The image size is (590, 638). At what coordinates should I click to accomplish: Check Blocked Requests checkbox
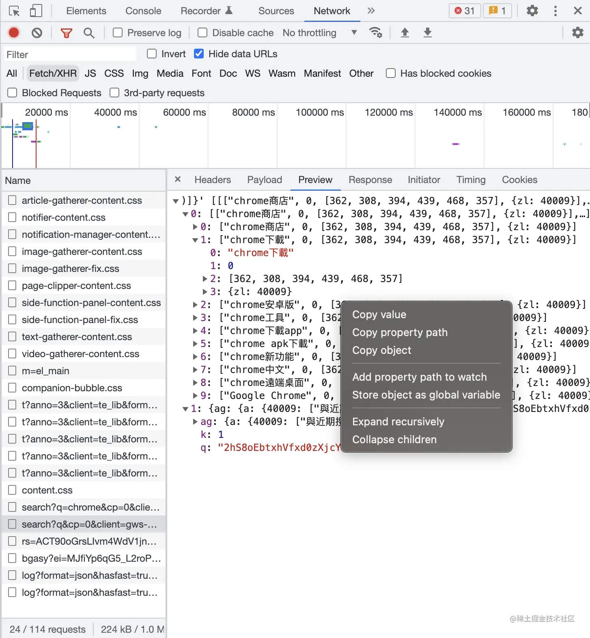click(x=13, y=93)
